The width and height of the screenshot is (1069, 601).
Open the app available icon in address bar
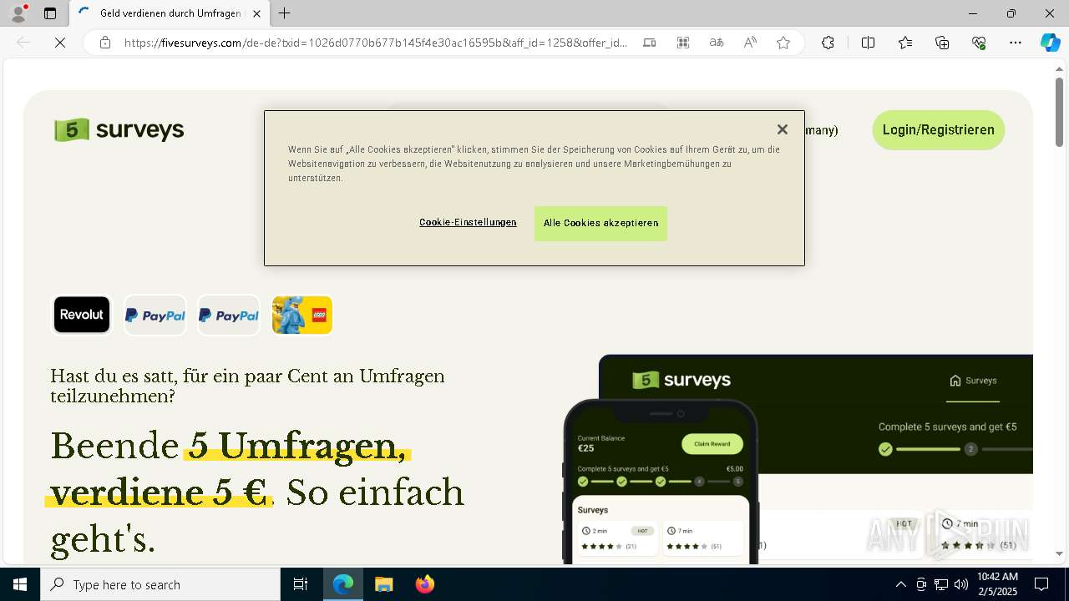pos(650,43)
